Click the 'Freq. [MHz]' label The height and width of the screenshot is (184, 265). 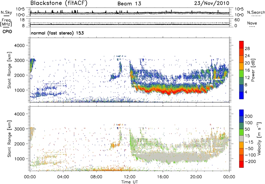[6, 23]
